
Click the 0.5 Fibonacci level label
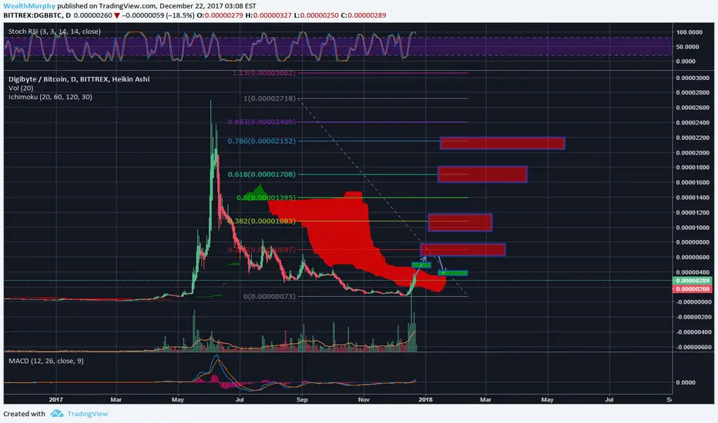click(x=266, y=198)
